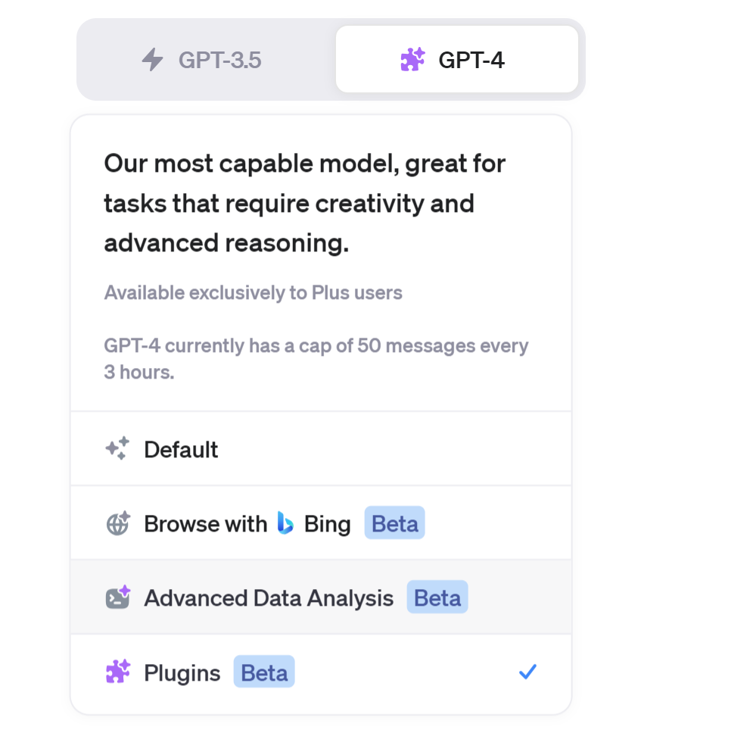This screenshot has width=753, height=736.
Task: Click the purple puzzle icon in GPT-4 tab
Action: click(412, 60)
